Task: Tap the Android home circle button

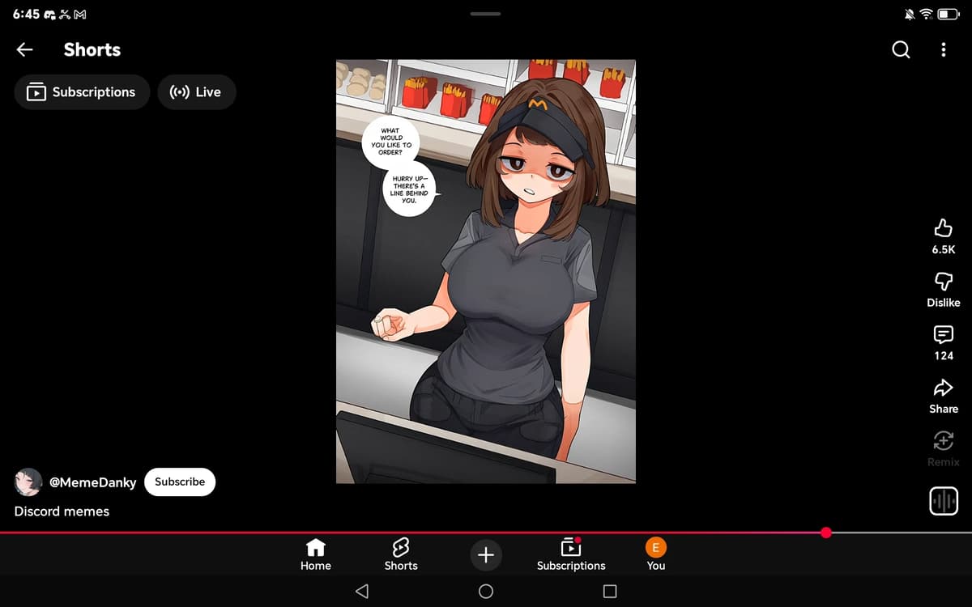Action: [486, 592]
